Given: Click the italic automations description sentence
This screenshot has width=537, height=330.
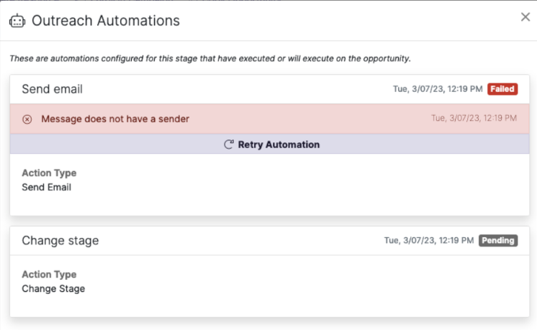Looking at the screenshot, I should [x=210, y=58].
